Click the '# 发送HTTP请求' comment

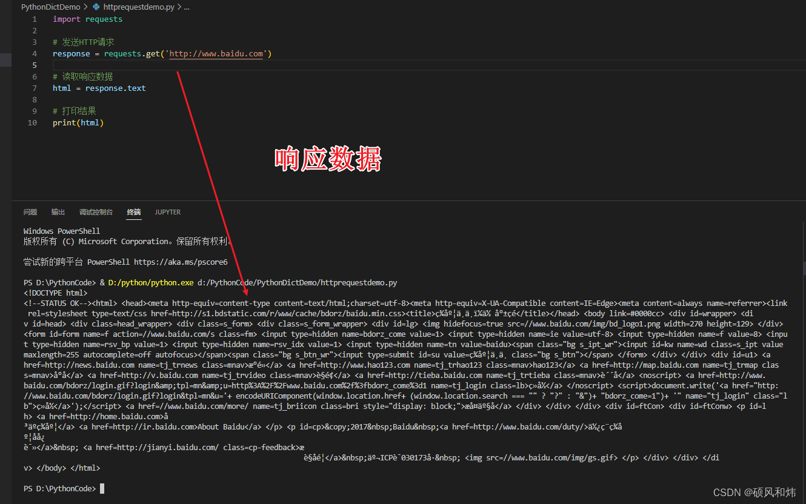83,42
